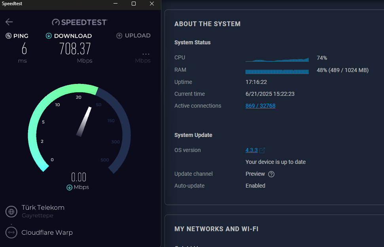Click the RAM usage bar chart
The width and height of the screenshot is (384, 247).
point(277,71)
